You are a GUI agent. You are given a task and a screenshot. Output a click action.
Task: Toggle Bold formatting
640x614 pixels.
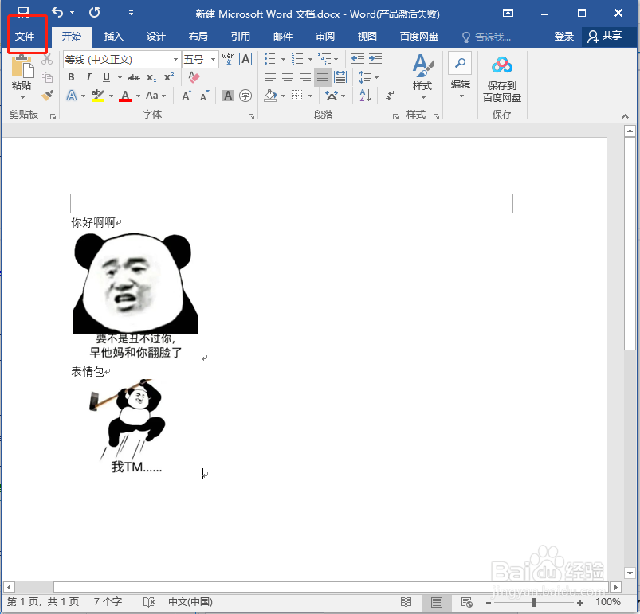point(71,77)
